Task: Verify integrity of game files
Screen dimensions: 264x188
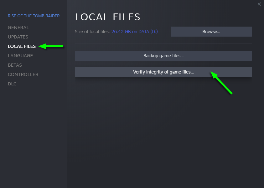Action: coord(163,72)
